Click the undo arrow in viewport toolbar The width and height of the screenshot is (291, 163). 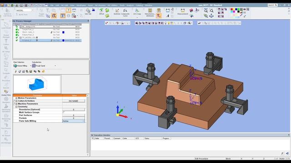pyautogui.click(x=199, y=23)
